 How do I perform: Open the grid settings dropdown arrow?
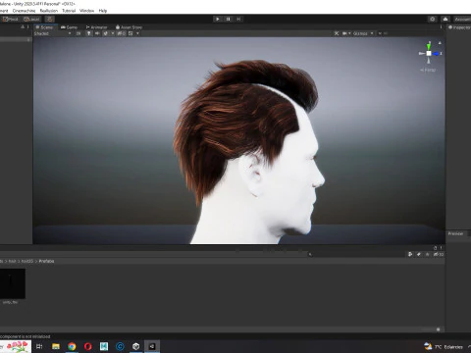137,33
